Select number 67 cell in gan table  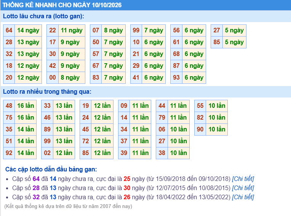[96, 66]
